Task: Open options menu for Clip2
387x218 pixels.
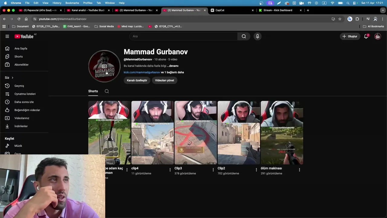Action: pos(256,170)
